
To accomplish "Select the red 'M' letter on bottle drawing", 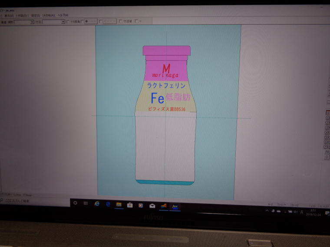I will tap(166, 68).
